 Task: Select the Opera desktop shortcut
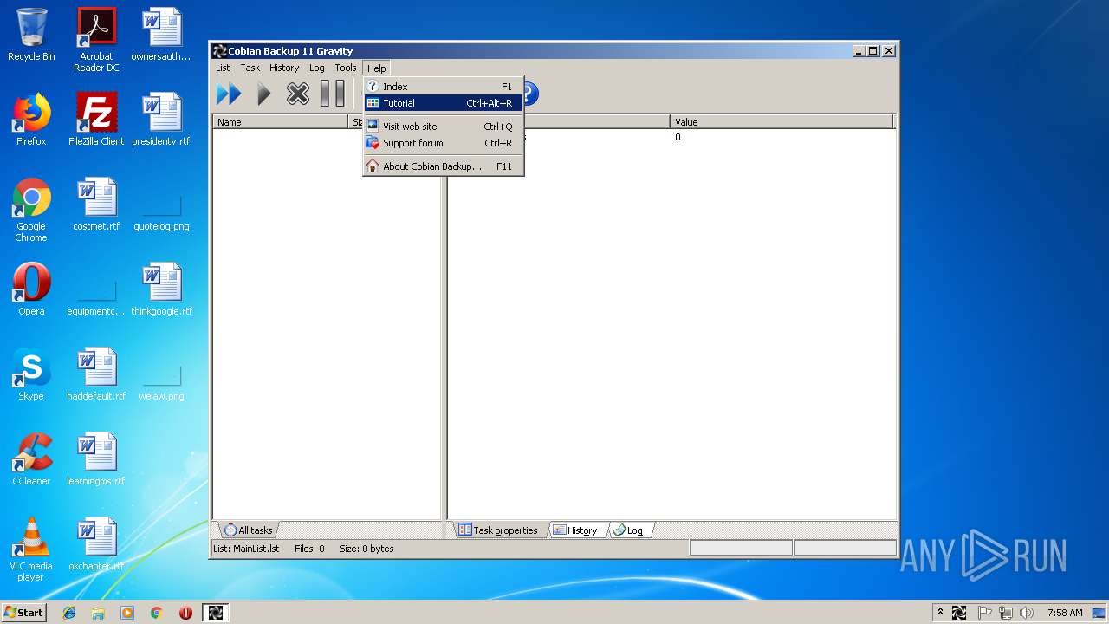click(x=31, y=289)
